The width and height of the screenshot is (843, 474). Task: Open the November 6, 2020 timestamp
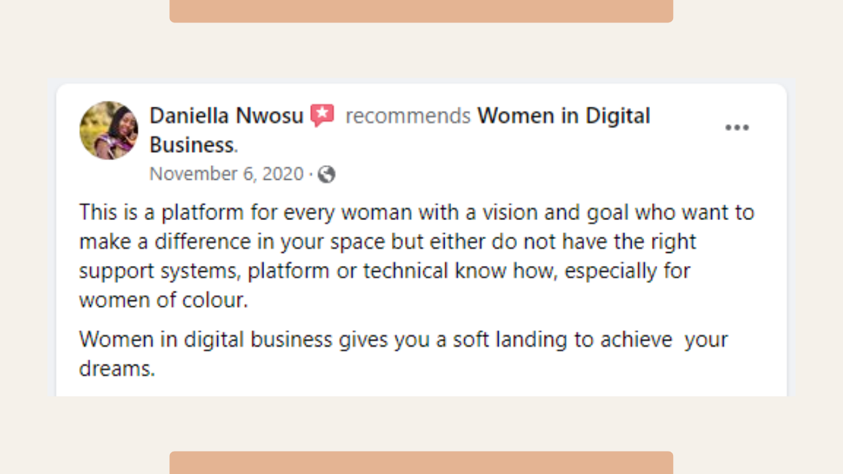[227, 174]
